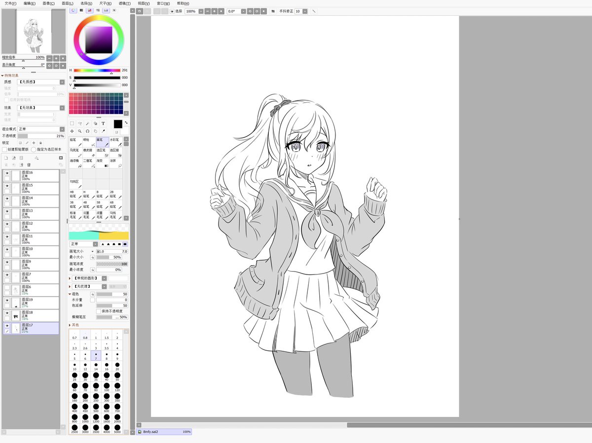Viewport: 592px width, 443px height.
Task: Open the 视图(V) menu
Action: tap(144, 3)
